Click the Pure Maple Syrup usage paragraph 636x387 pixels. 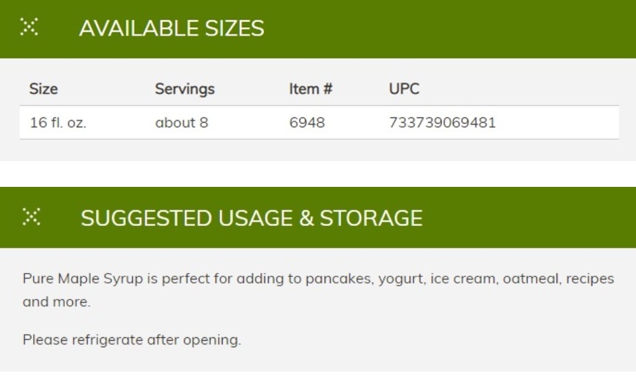point(319,290)
